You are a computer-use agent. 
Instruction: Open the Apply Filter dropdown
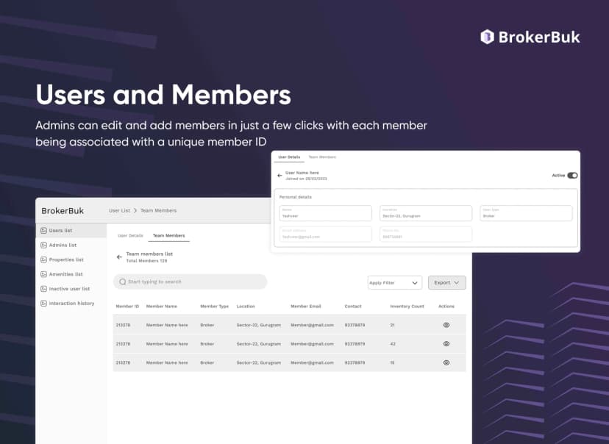point(395,282)
